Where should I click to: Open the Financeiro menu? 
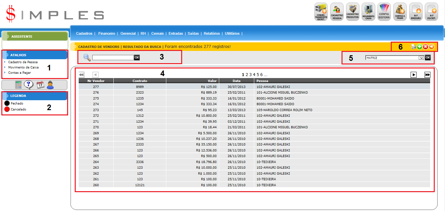[106, 33]
